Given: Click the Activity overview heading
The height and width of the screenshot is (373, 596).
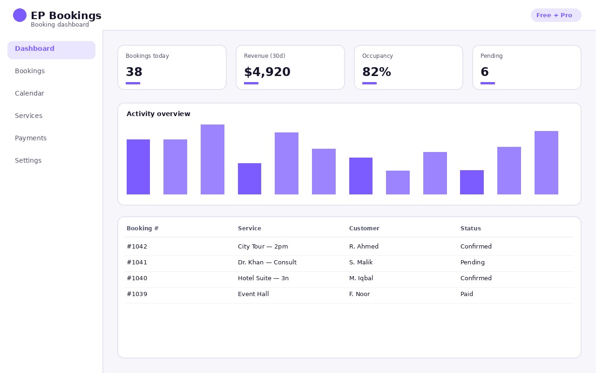Looking at the screenshot, I should (158, 114).
